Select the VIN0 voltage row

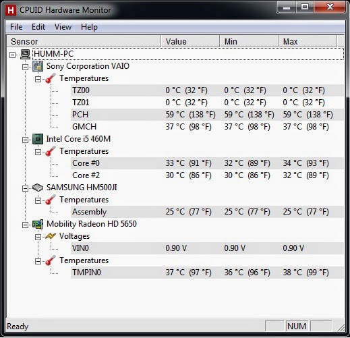pyautogui.click(x=207, y=248)
